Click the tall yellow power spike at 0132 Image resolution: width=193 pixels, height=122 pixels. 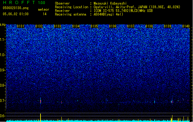41,118
